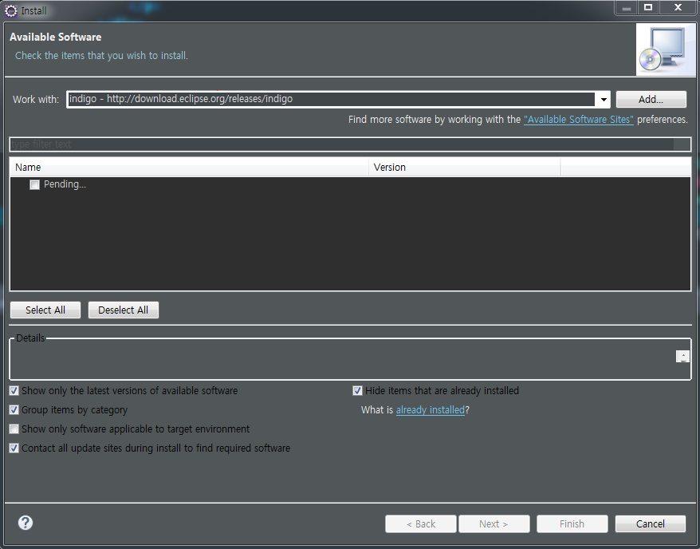Close the Install window

678,8
